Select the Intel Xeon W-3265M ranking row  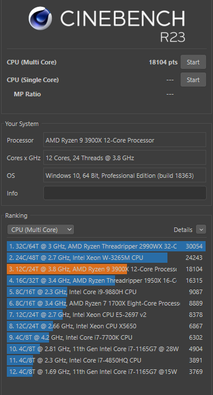click(x=106, y=258)
